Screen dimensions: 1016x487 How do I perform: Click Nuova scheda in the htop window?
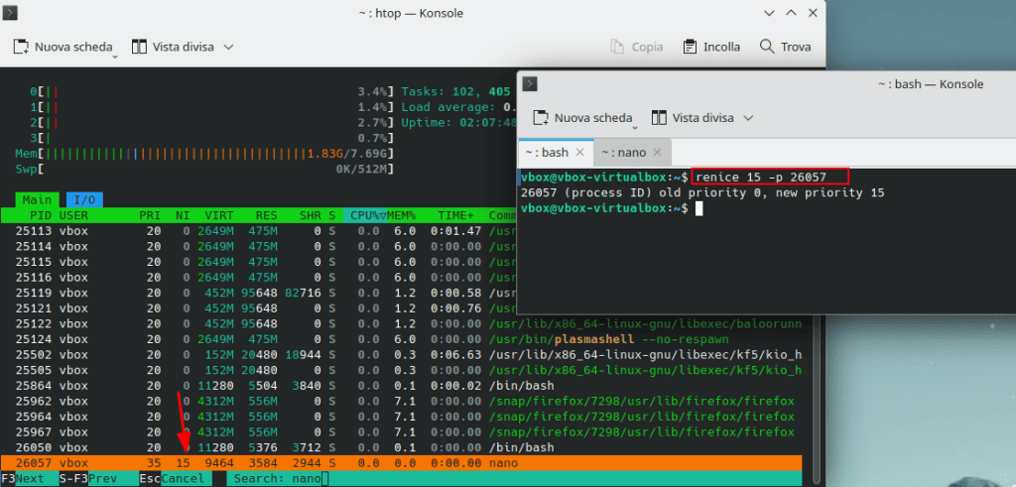[x=63, y=47]
